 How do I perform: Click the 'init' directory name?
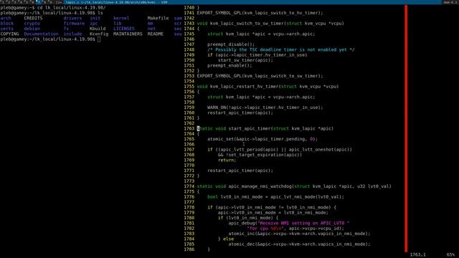(95, 18)
